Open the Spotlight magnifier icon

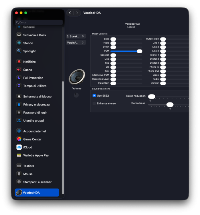(x=19, y=51)
